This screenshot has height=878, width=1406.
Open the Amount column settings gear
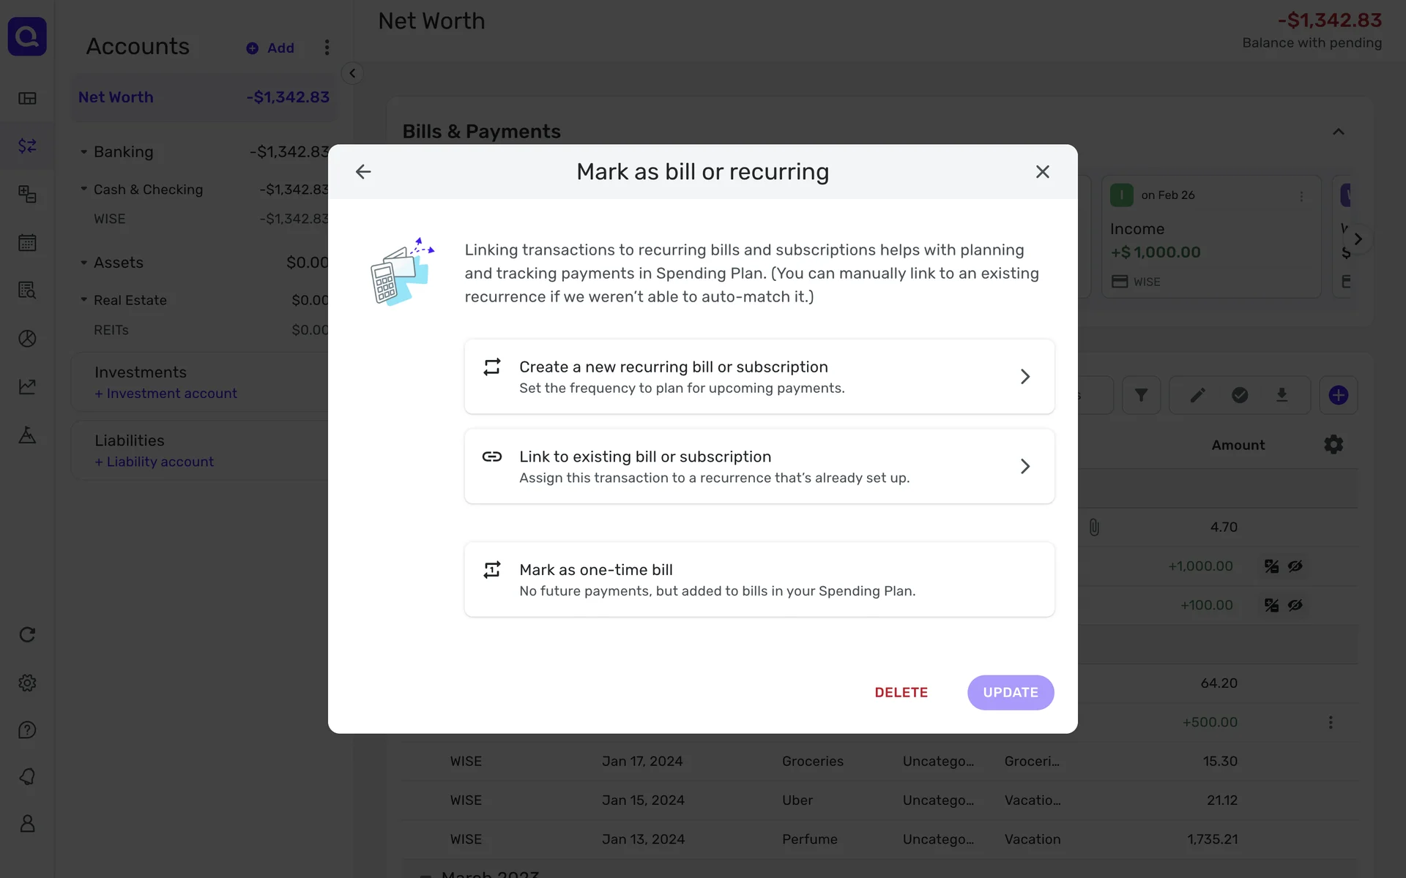(x=1334, y=445)
